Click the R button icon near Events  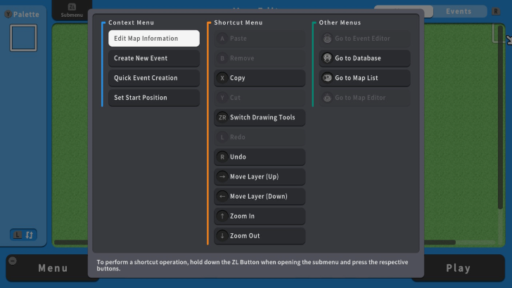[x=496, y=11]
